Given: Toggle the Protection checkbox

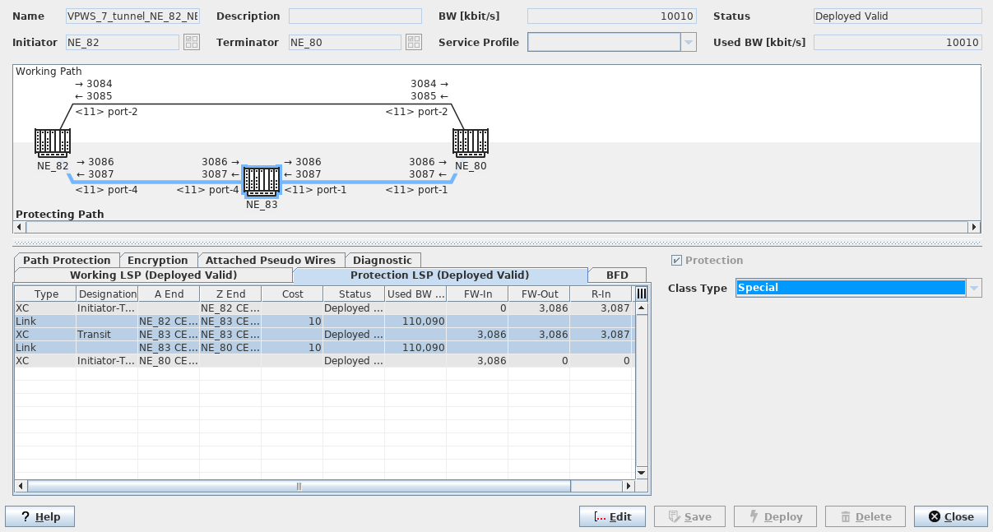Looking at the screenshot, I should (x=676, y=261).
